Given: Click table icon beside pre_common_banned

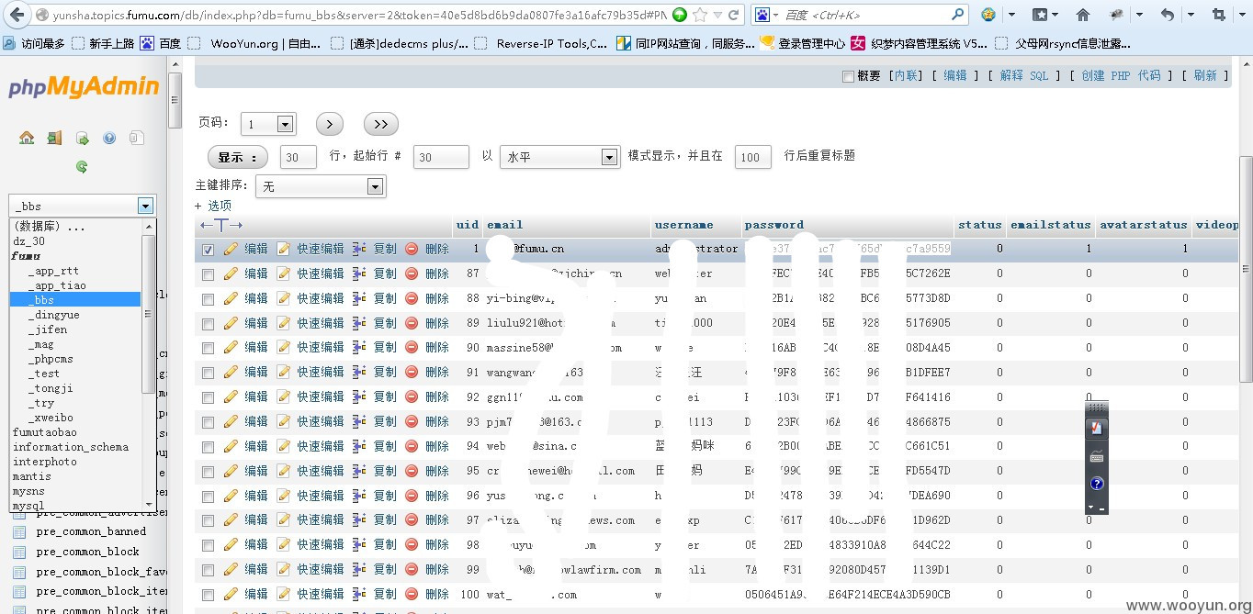Looking at the screenshot, I should click(x=19, y=531).
